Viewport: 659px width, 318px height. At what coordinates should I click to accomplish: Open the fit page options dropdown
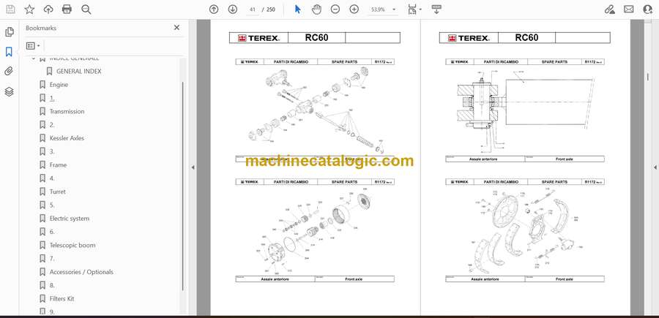pos(415,10)
